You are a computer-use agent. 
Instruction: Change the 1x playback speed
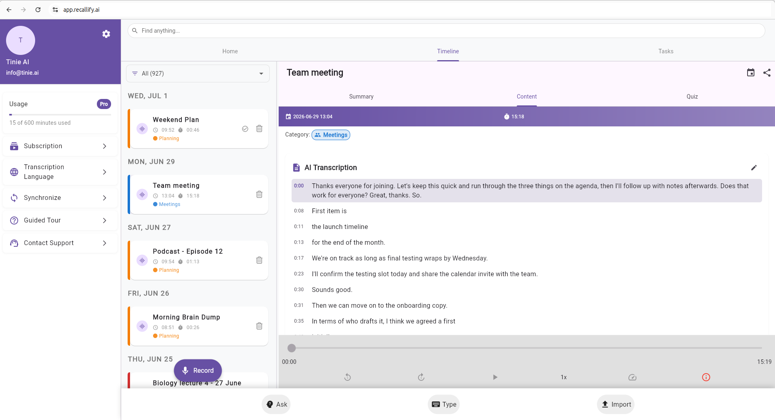coord(564,377)
